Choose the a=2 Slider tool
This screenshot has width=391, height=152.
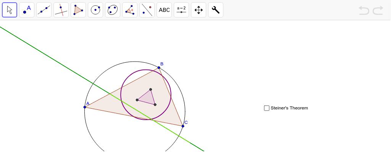tap(181, 10)
